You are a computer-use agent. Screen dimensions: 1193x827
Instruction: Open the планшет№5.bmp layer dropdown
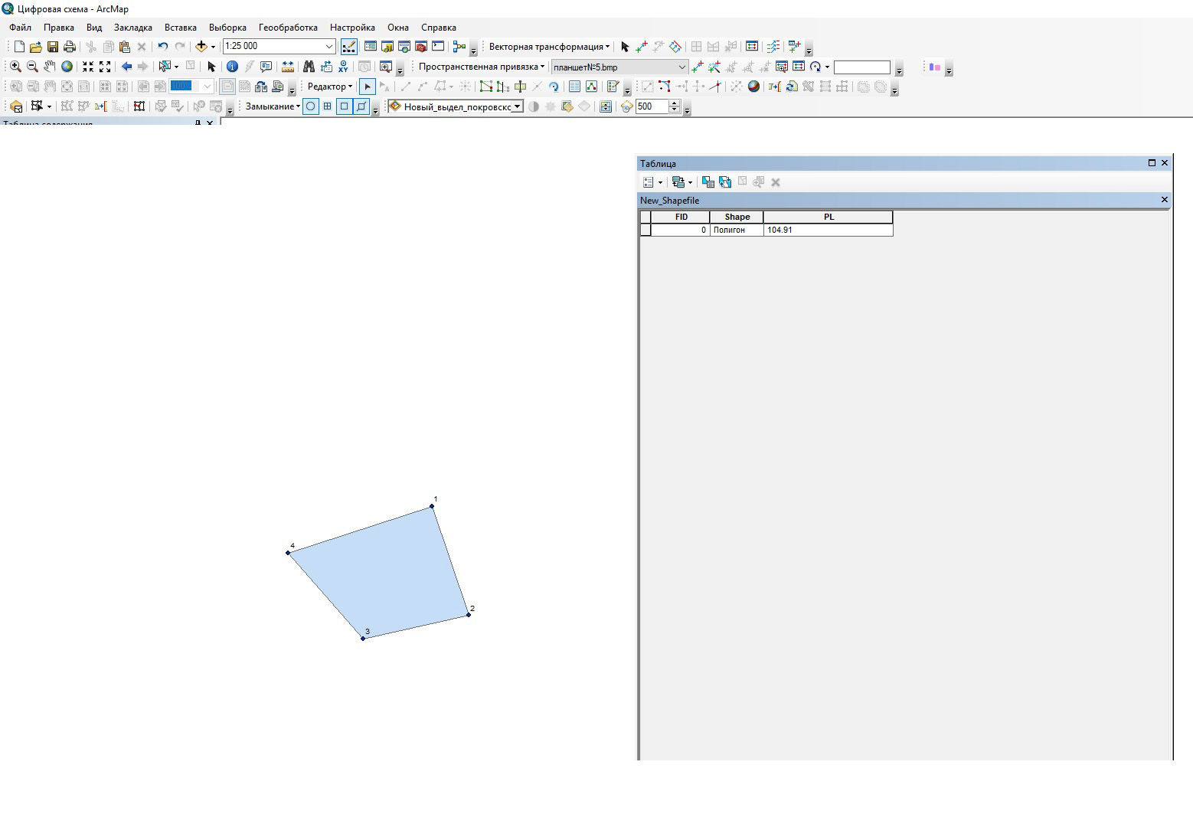(x=682, y=67)
